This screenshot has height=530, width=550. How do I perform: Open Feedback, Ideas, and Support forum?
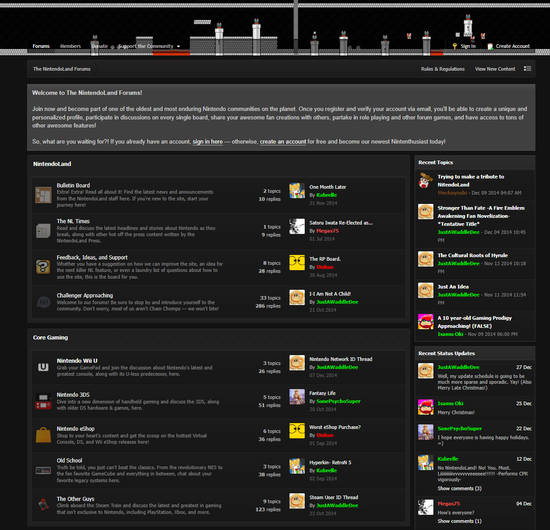coord(92,258)
